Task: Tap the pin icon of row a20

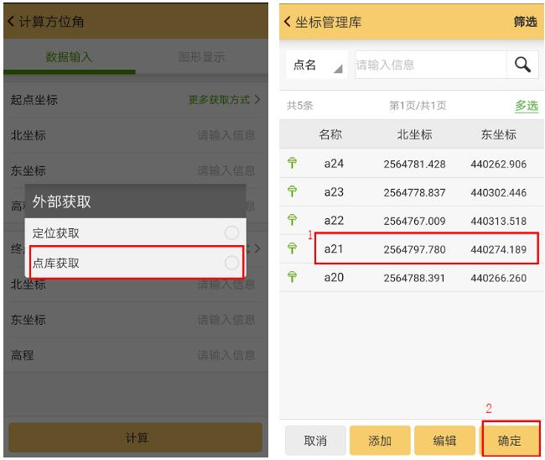Action: click(292, 277)
